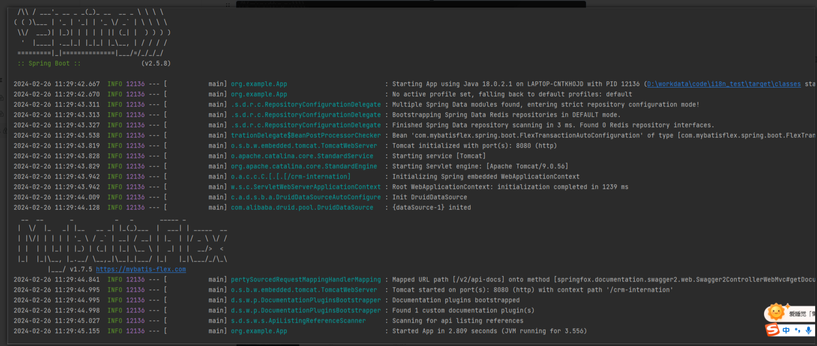
Task: Click the 'Started App in 2.809 seconds' message
Action: click(489, 331)
